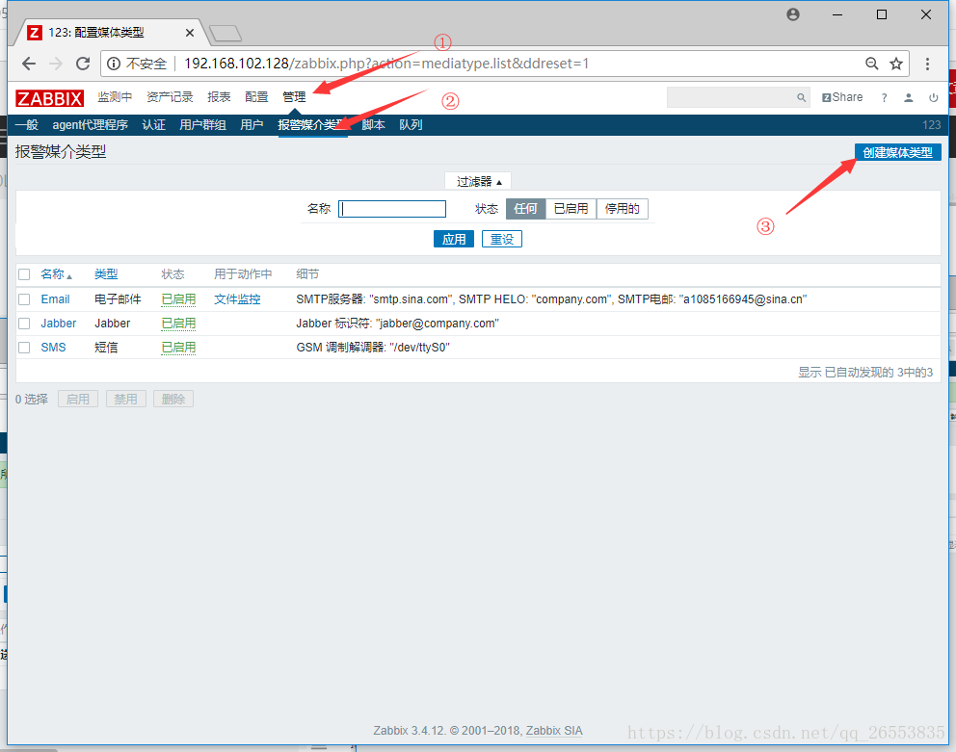Click Zabbix search magnifier icon
Viewport: 956px width, 752px height.
click(x=801, y=97)
